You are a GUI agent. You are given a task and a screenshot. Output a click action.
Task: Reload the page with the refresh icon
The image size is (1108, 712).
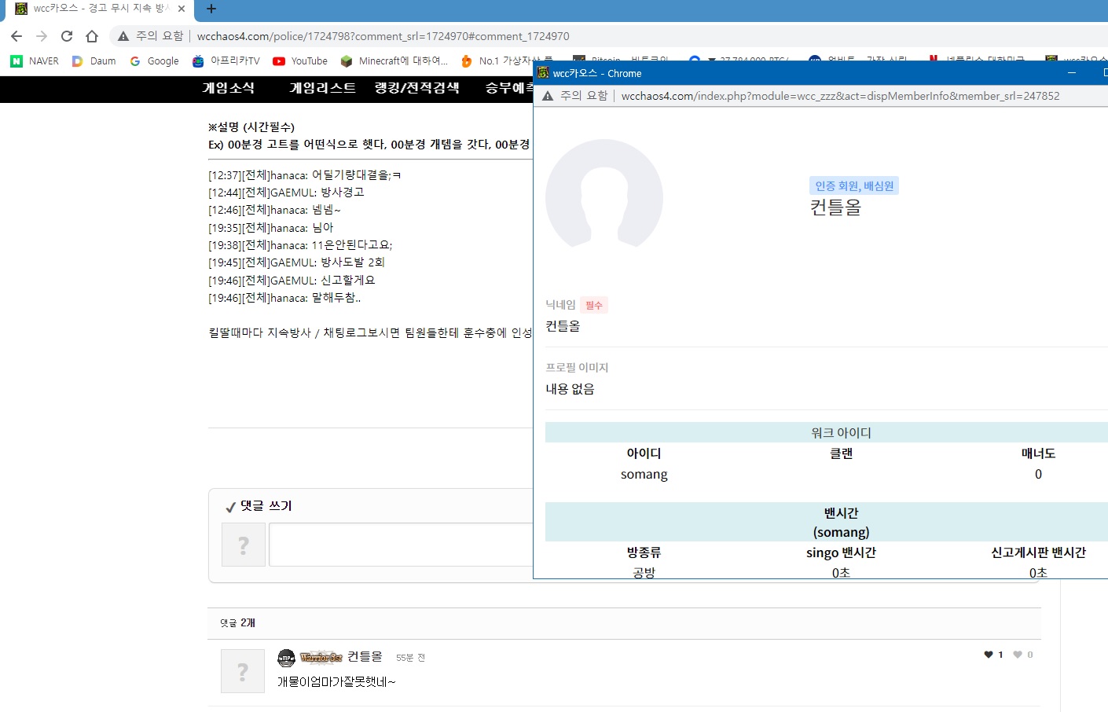67,36
